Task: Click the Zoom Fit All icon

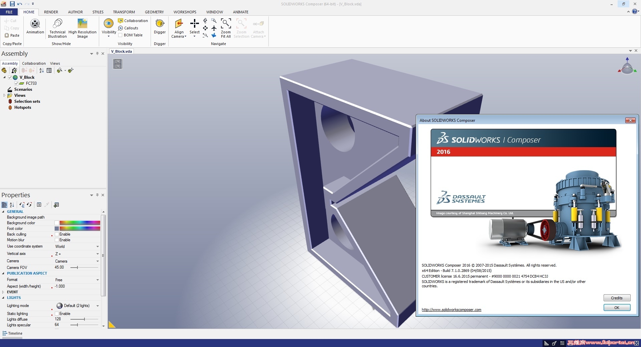Action: [226, 23]
